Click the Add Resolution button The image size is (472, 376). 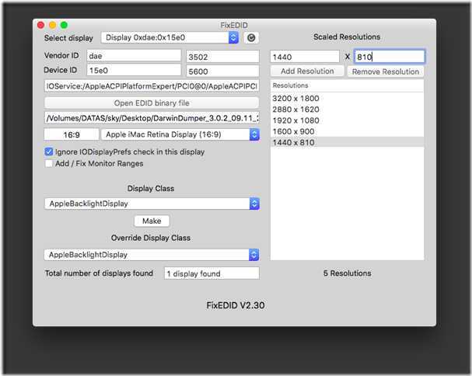click(x=307, y=71)
